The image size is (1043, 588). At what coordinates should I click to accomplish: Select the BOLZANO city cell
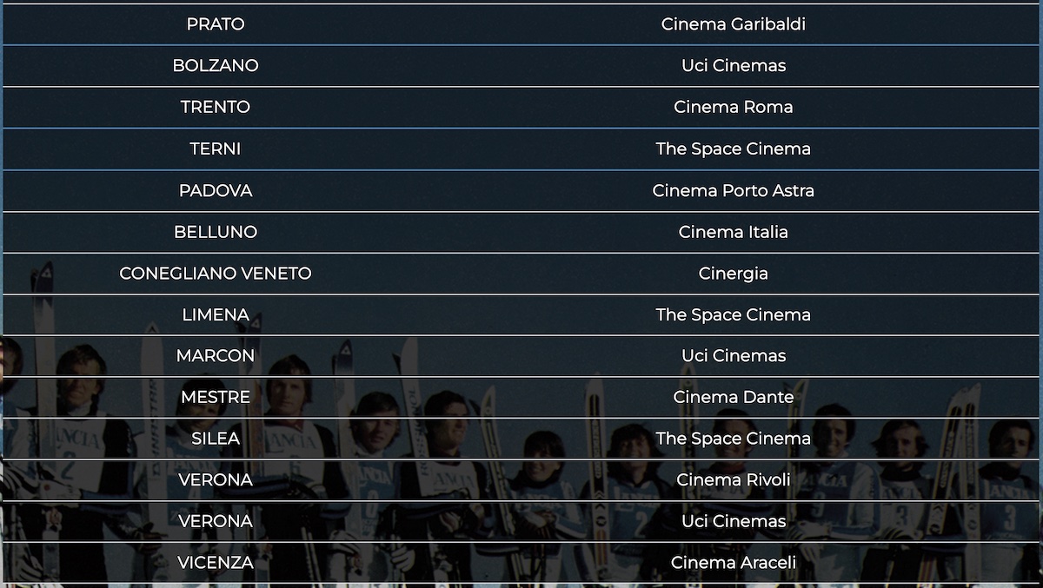coord(216,65)
